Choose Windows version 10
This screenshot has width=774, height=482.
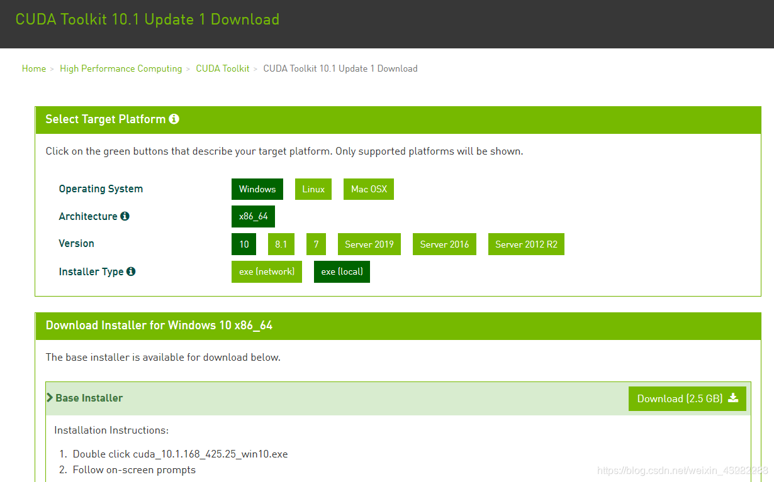(244, 244)
